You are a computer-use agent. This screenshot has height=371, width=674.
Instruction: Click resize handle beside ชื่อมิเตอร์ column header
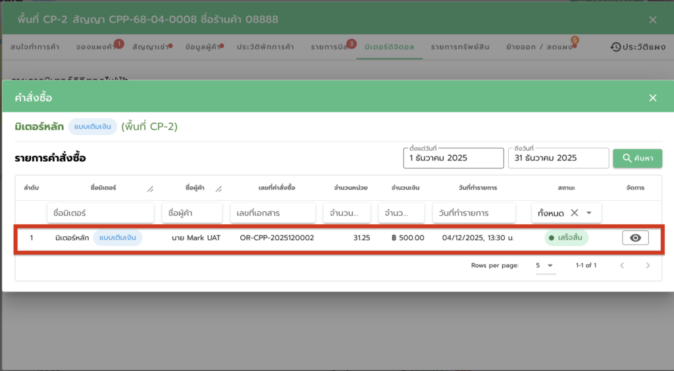click(x=150, y=189)
